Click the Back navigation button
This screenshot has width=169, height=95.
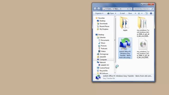(95, 9)
